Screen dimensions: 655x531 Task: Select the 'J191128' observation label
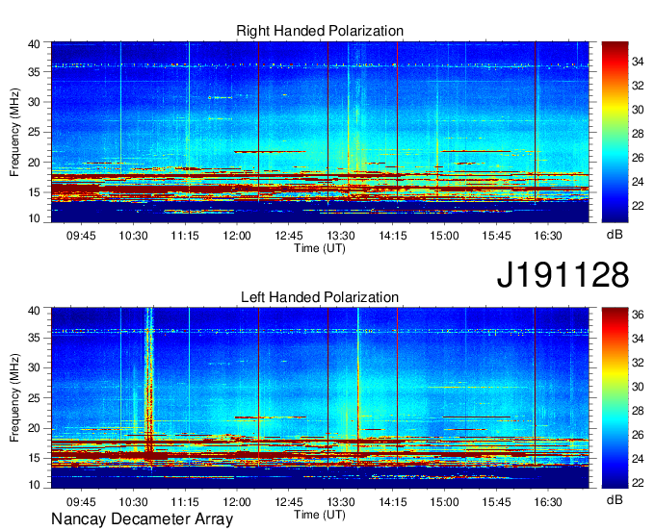point(563,275)
